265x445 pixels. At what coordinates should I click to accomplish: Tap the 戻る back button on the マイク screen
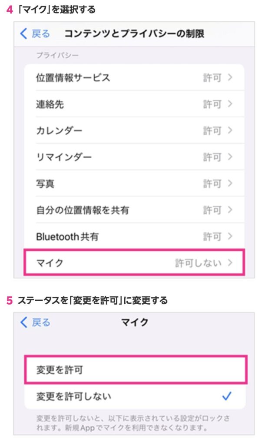pyautogui.click(x=36, y=322)
